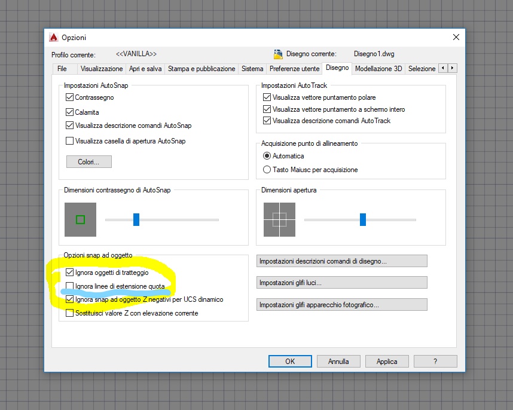Select the Disegno tab
This screenshot has height=410, width=513.
click(x=337, y=68)
